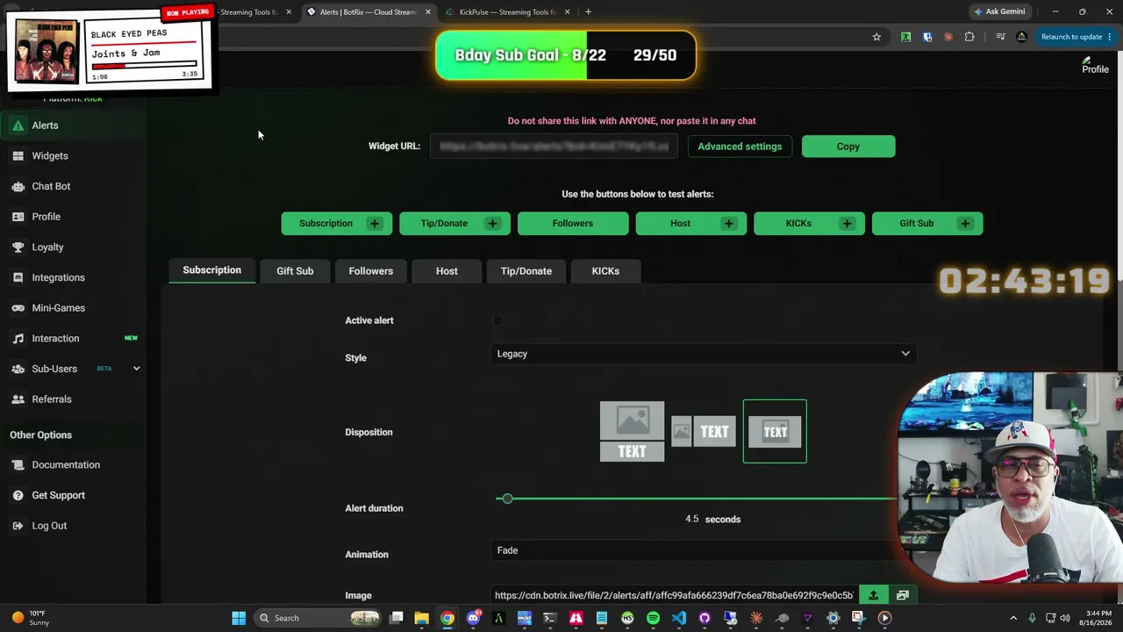The width and height of the screenshot is (1123, 632).
Task: Open the Mini-Games controller icon
Action: click(x=18, y=308)
